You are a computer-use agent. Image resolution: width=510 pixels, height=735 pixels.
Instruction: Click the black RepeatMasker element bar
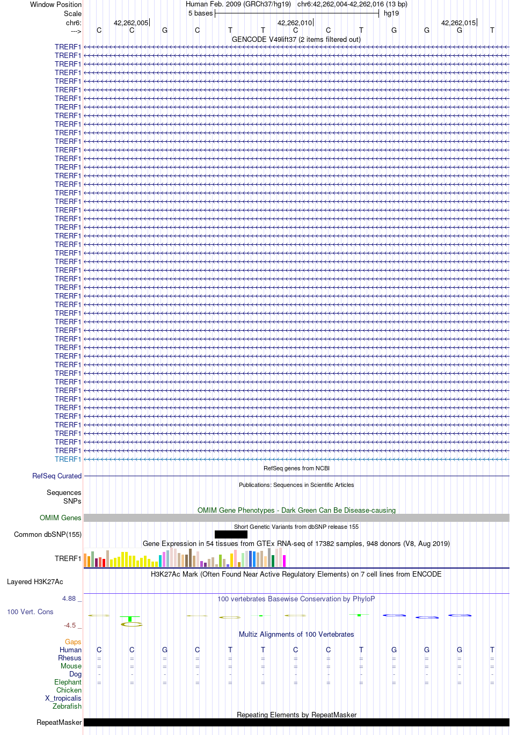[x=296, y=722]
